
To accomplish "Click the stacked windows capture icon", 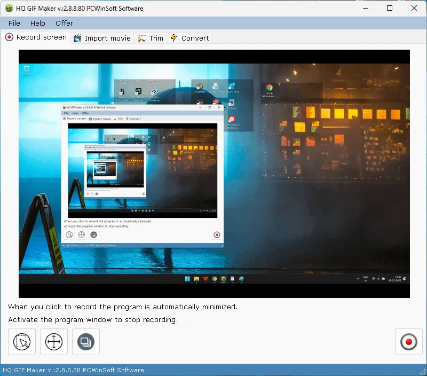I will [x=86, y=342].
